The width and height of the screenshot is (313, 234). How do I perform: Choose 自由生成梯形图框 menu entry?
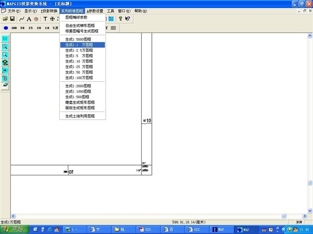point(83,26)
